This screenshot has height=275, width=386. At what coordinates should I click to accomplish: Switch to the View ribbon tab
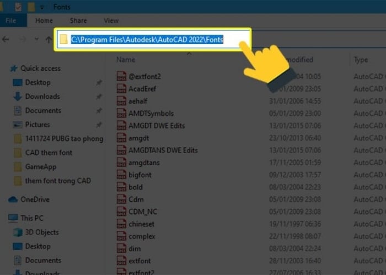(111, 21)
